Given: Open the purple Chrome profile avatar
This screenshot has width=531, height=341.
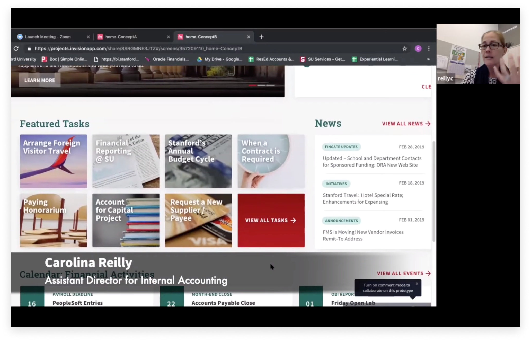Looking at the screenshot, I should tap(418, 48).
